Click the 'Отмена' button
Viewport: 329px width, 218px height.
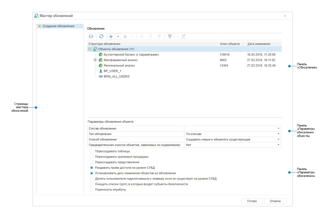point(275,201)
